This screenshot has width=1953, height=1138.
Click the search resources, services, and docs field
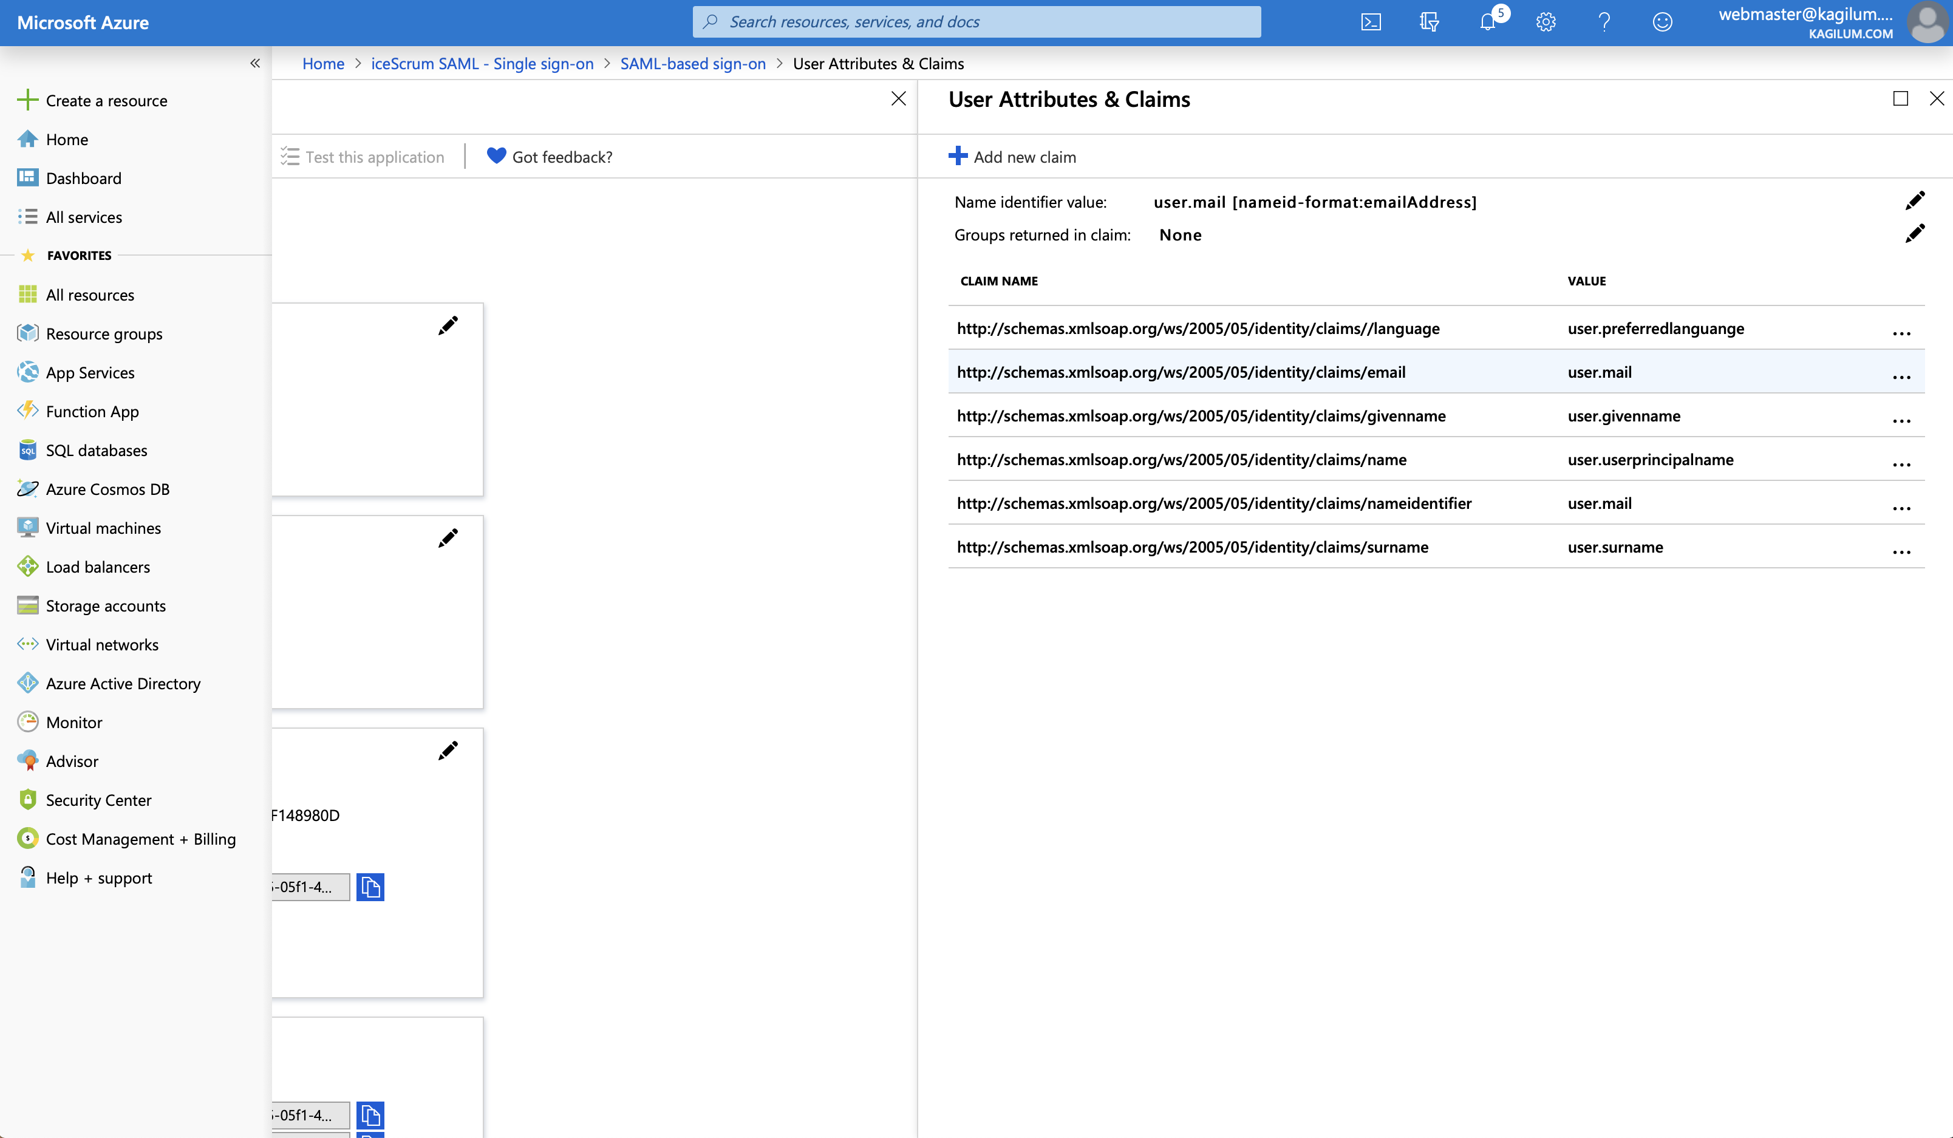click(x=976, y=22)
